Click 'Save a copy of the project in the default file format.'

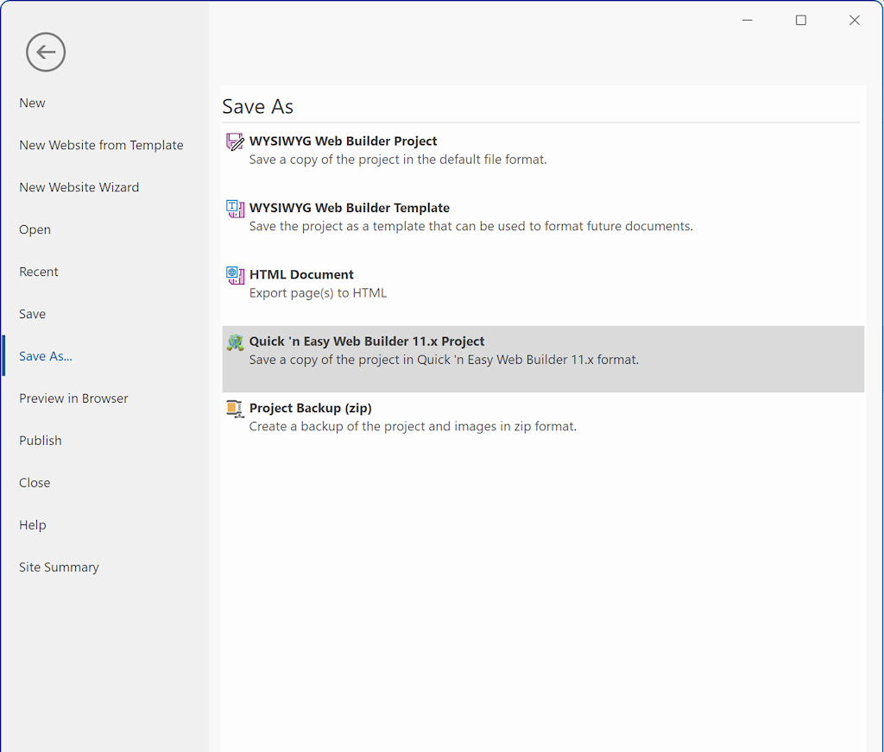398,160
